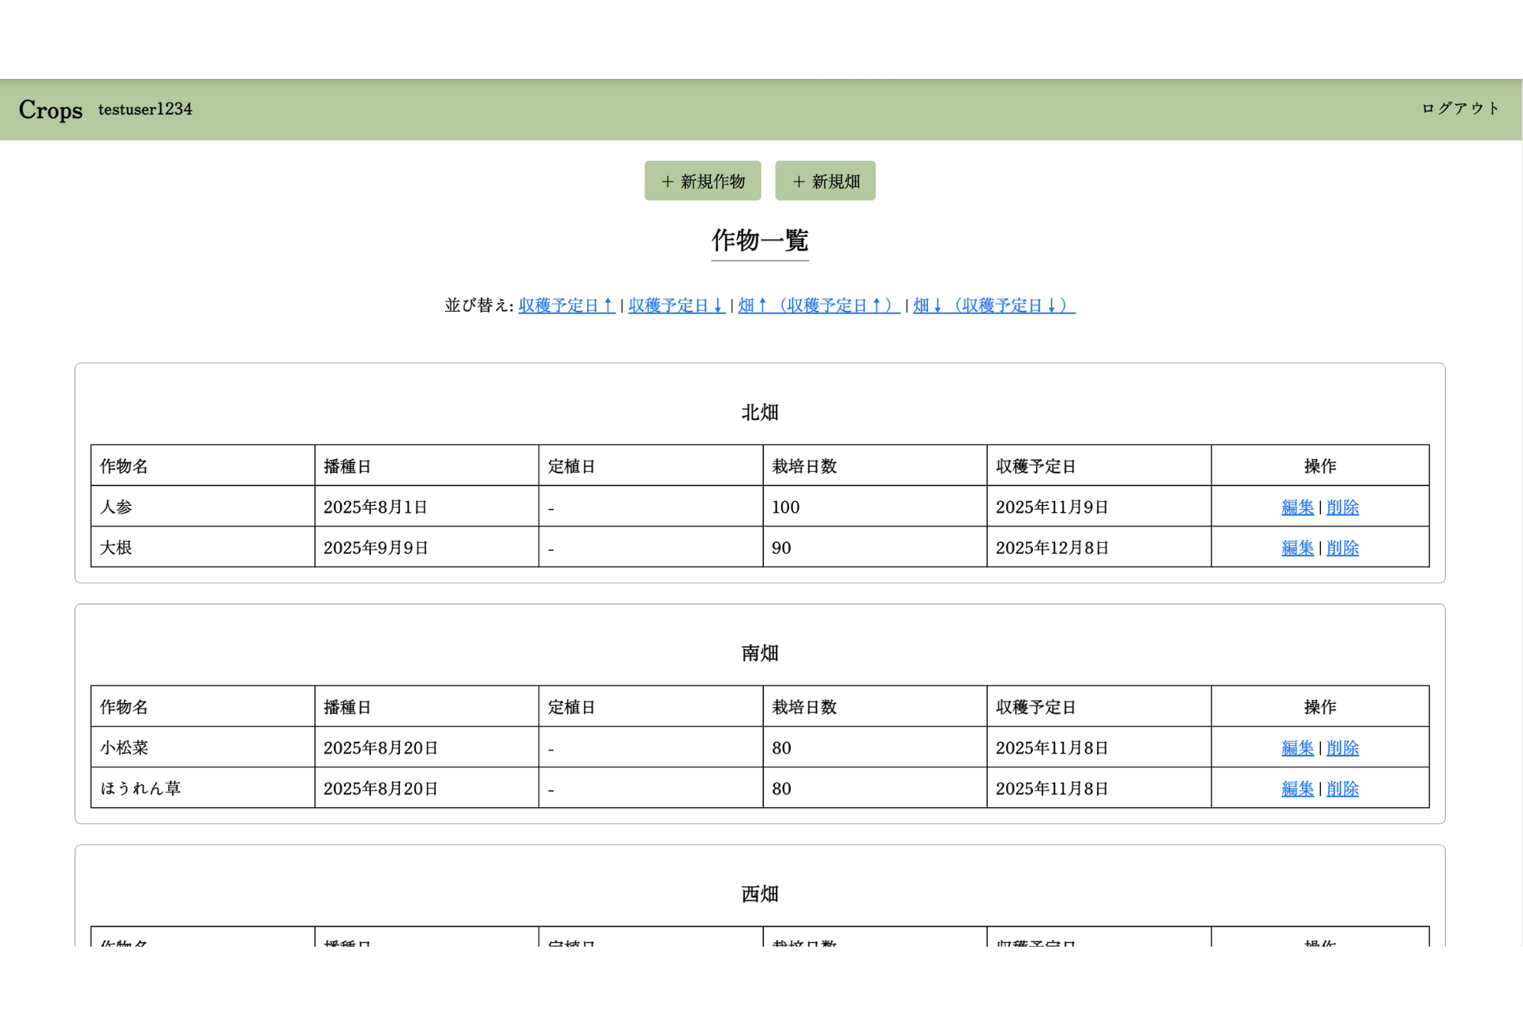The image size is (1523, 1018).
Task: Sort by 収穫予定日 ascending
Action: (566, 305)
